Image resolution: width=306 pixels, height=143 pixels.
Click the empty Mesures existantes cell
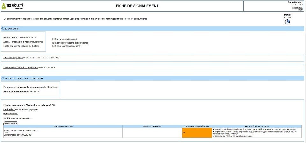point(152,133)
